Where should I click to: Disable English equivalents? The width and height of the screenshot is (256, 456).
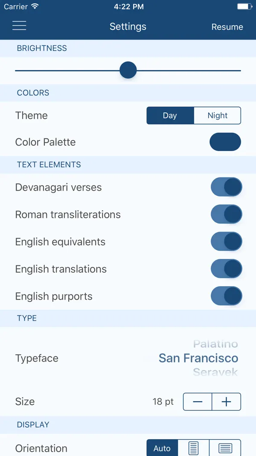[227, 241]
